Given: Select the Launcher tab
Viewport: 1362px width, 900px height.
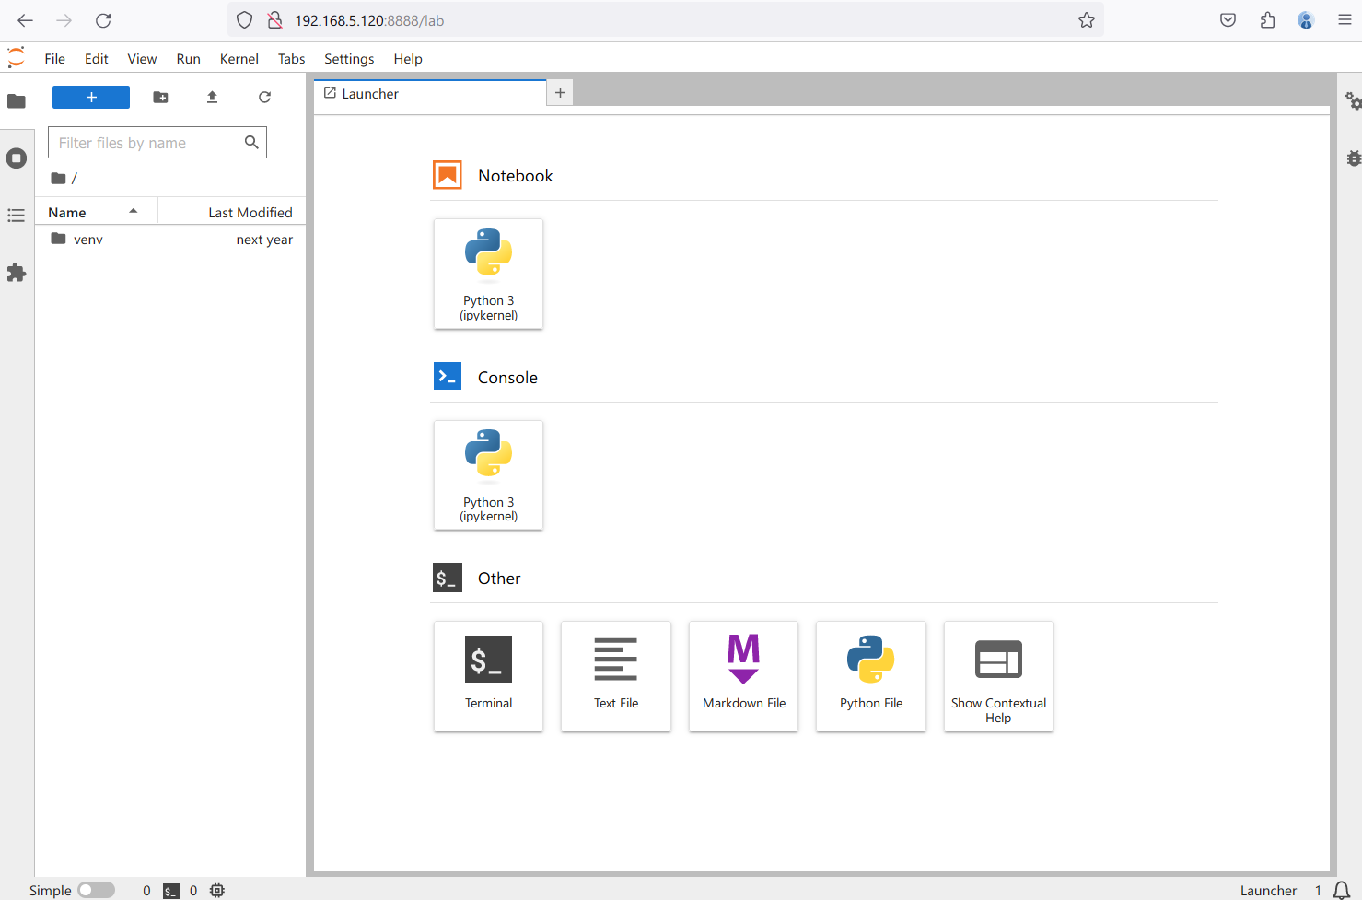Looking at the screenshot, I should (x=370, y=94).
